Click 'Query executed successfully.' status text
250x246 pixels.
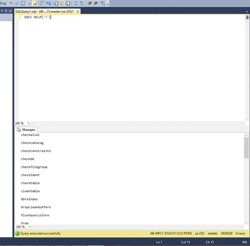(41, 233)
